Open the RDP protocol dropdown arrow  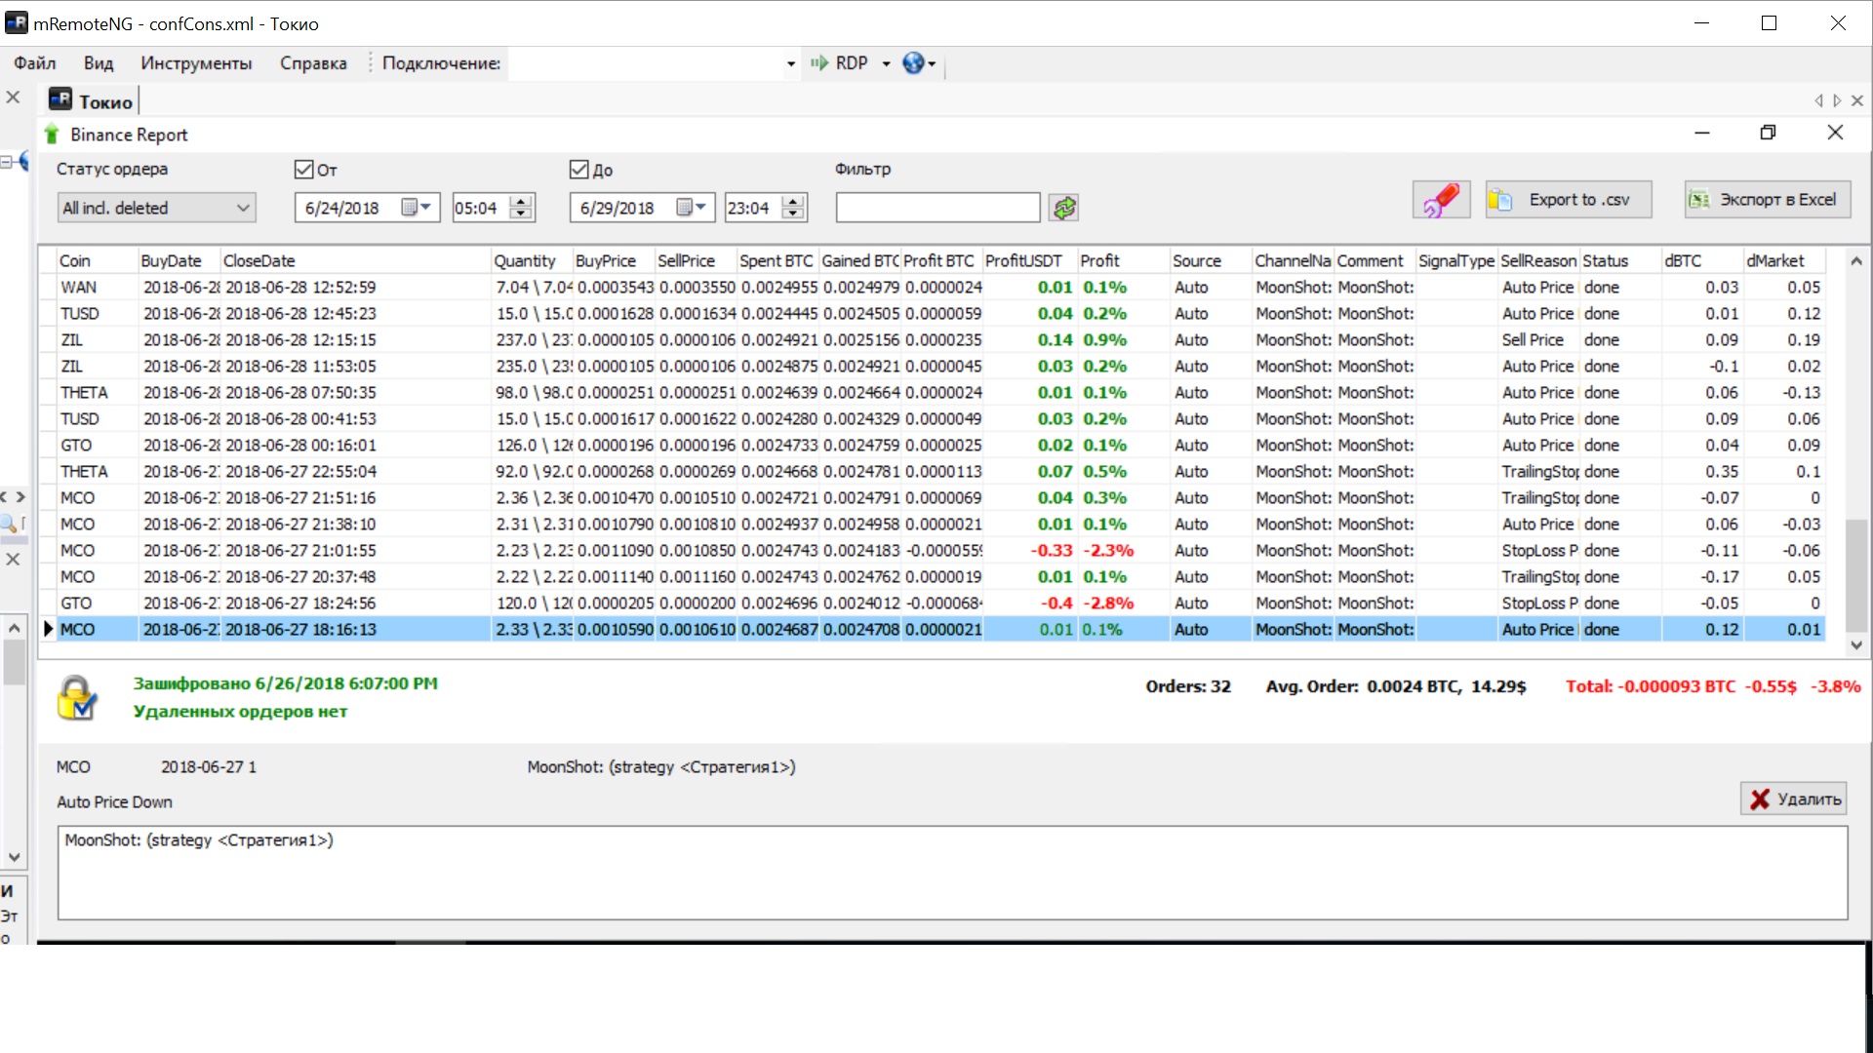(886, 64)
